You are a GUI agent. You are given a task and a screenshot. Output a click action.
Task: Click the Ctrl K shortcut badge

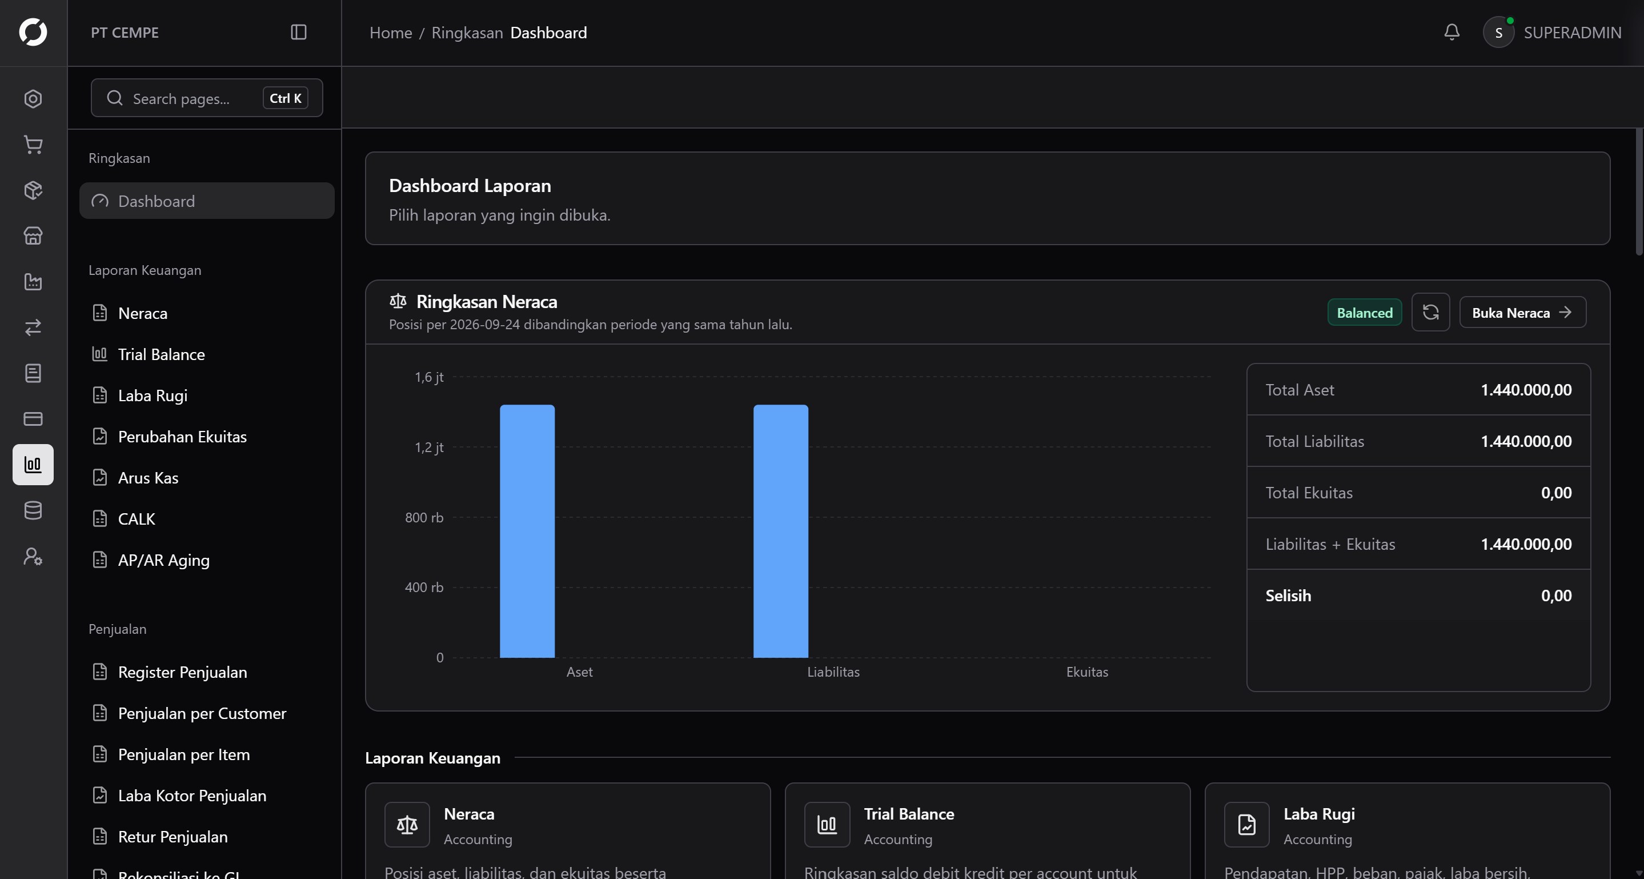click(285, 98)
